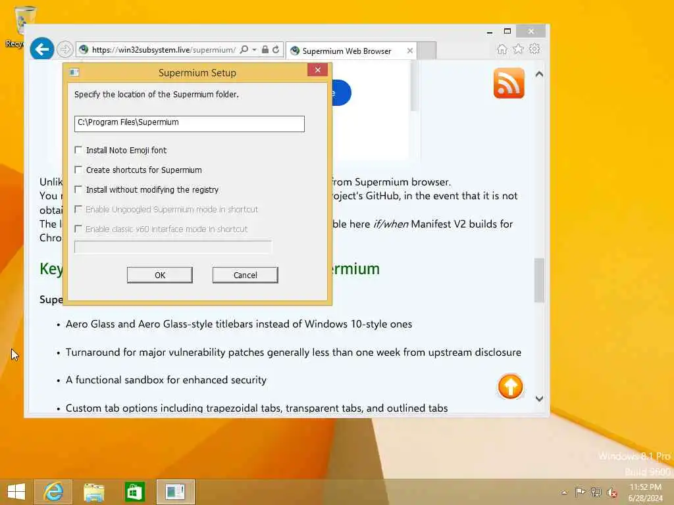This screenshot has height=505, width=674.
Task: Click the muted volume tray icon
Action: pyautogui.click(x=612, y=493)
